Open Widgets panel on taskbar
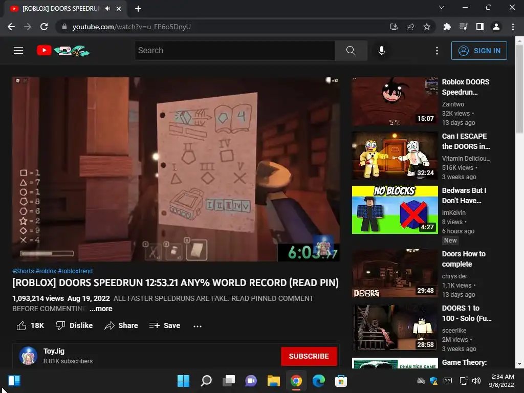Screen dimensions: 524x393 point(14,381)
